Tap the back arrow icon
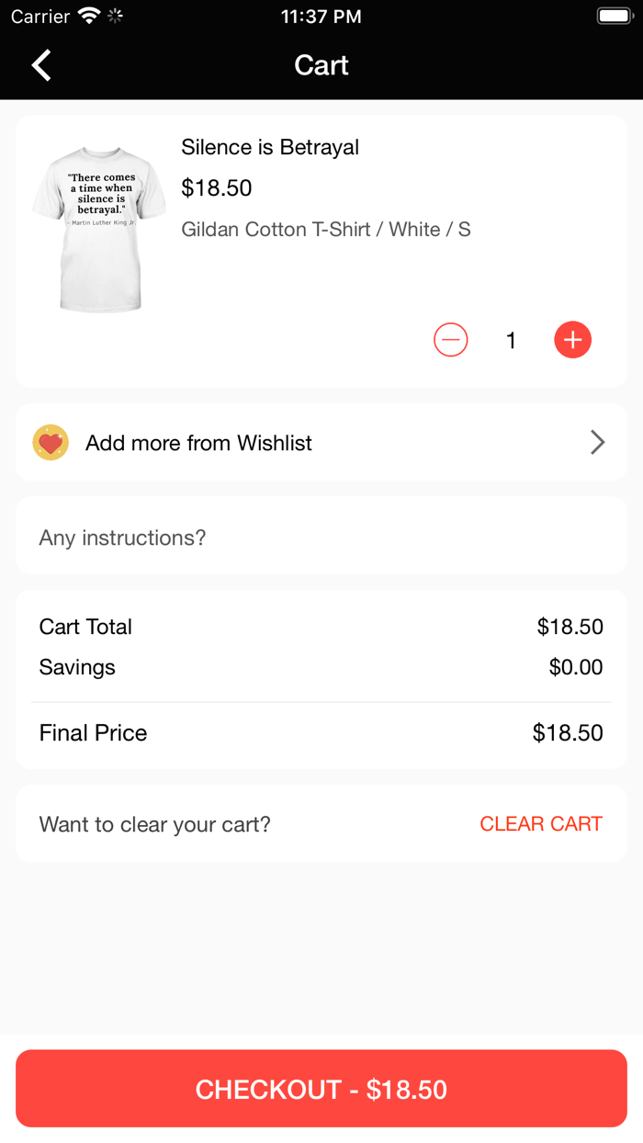The width and height of the screenshot is (643, 1143). tap(41, 65)
